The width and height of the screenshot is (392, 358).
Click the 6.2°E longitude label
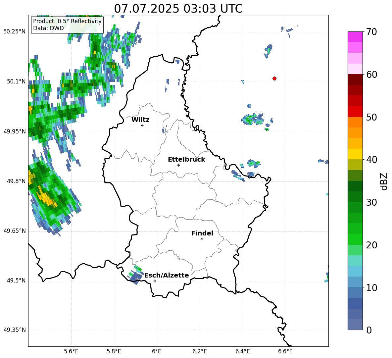point(200,351)
